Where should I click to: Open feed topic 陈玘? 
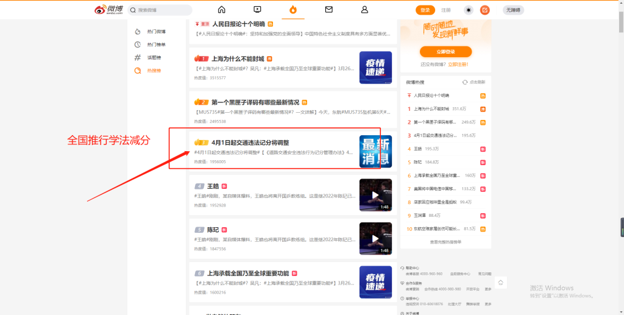point(213,230)
